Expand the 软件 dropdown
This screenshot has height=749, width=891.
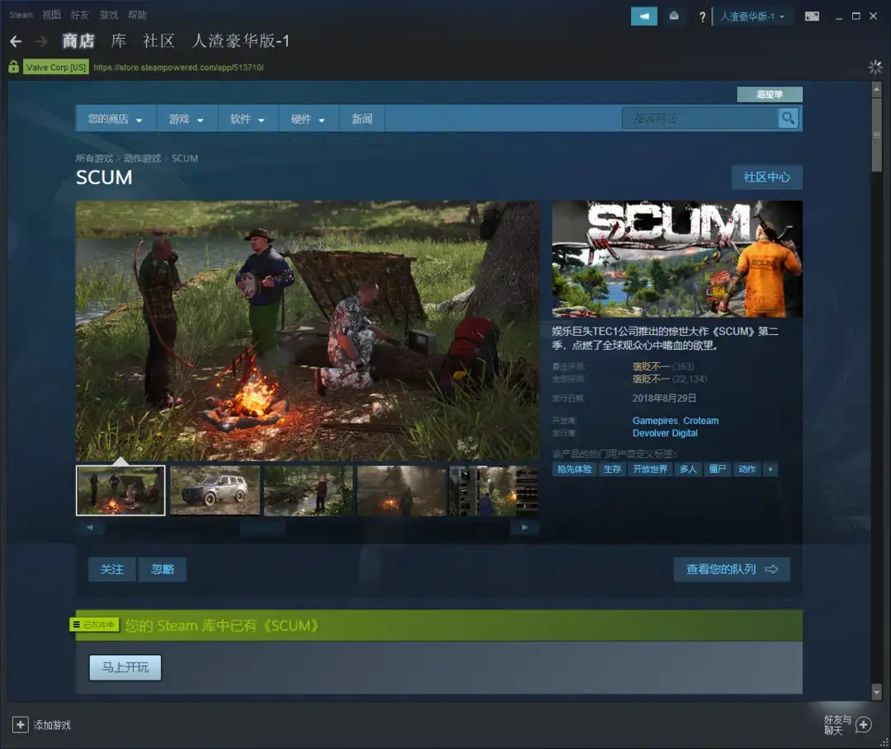coord(247,119)
